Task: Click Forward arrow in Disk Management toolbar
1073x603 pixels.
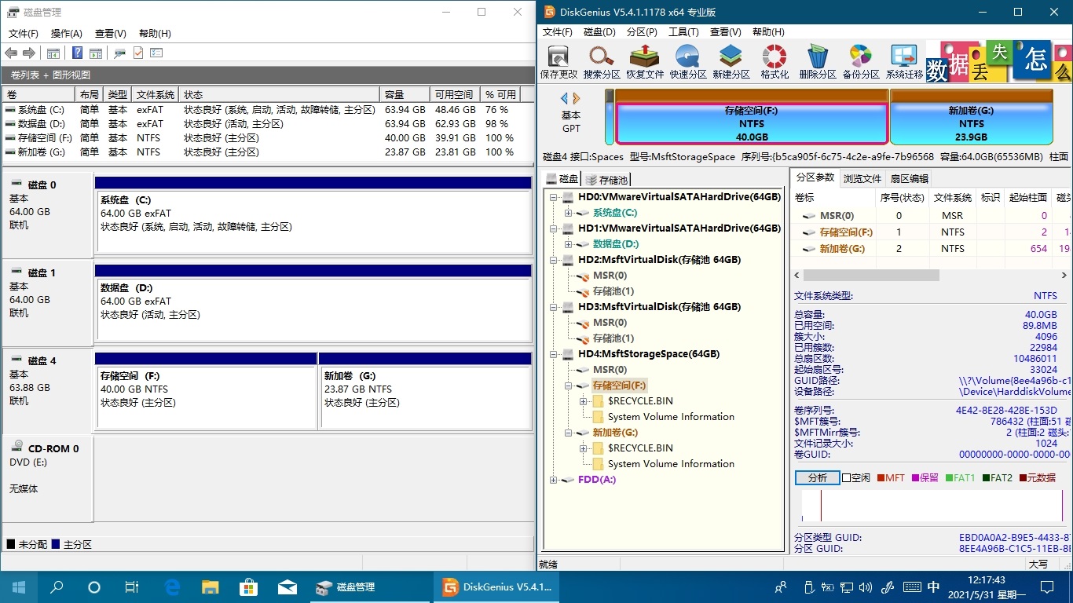Action: point(29,53)
